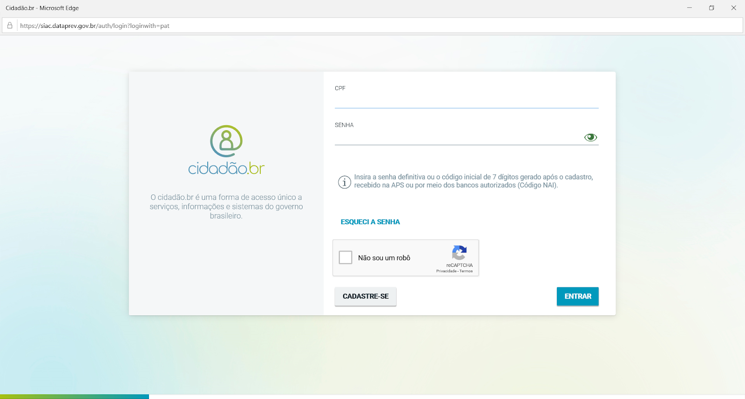Click the 'cidadão.br' wordmark text
Image resolution: width=745 pixels, height=399 pixels.
pos(226,168)
